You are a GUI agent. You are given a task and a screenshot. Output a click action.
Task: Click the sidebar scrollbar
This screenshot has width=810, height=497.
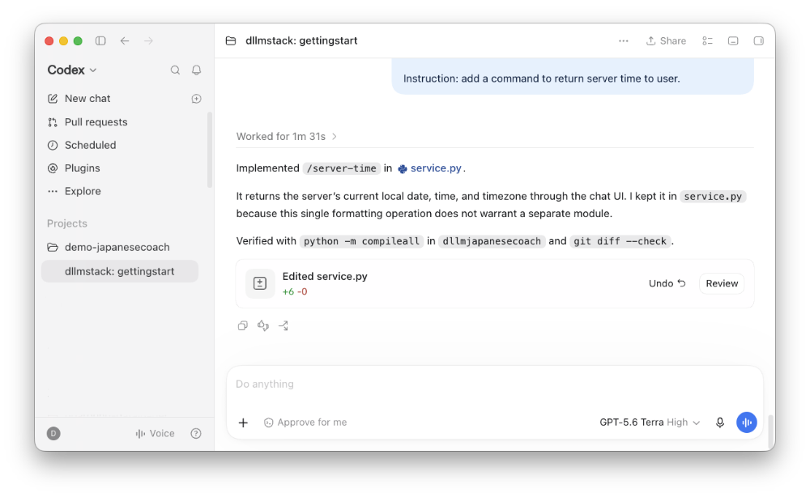pyautogui.click(x=209, y=150)
